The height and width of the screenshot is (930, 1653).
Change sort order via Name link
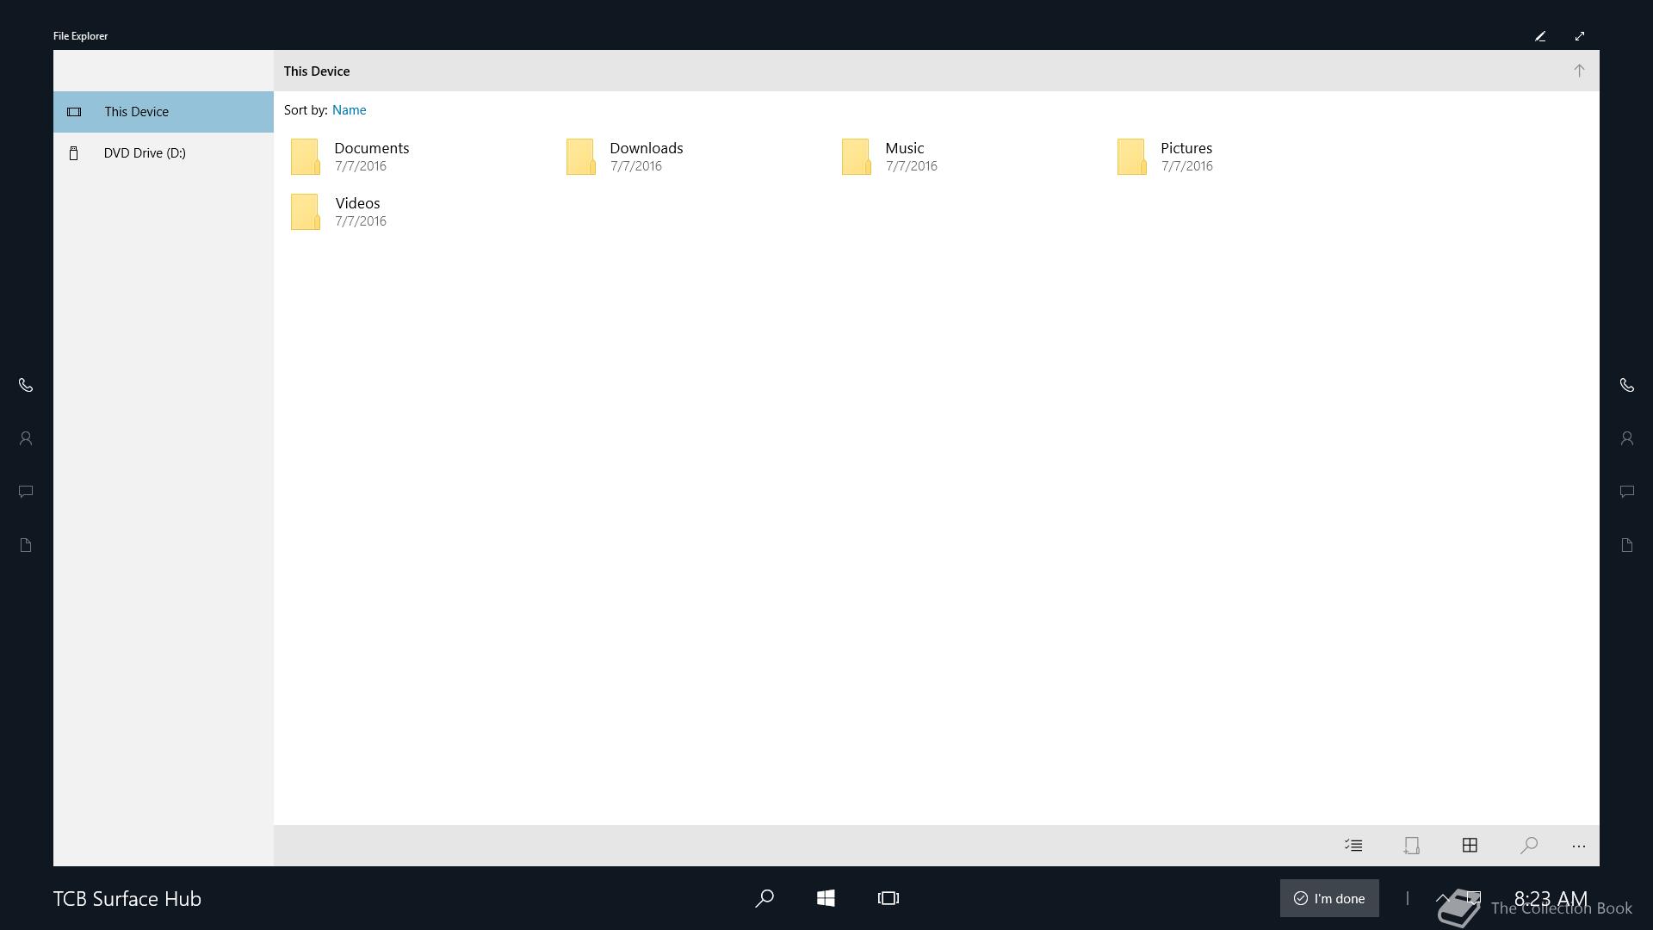[x=349, y=110]
